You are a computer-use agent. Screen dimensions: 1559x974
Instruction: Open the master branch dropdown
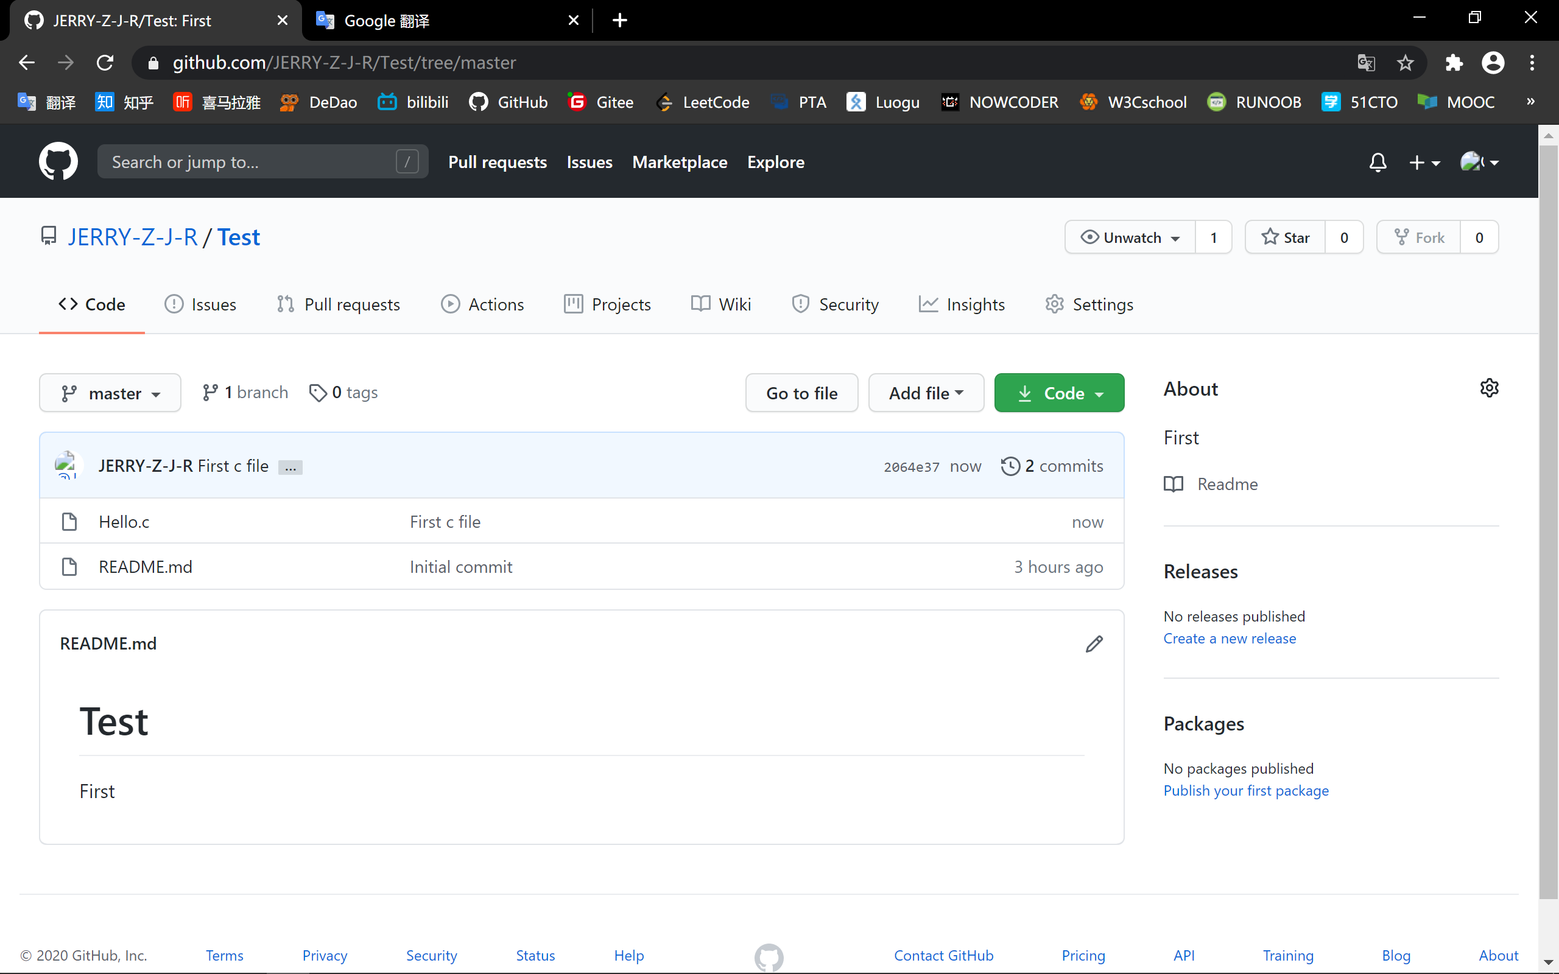pyautogui.click(x=110, y=393)
